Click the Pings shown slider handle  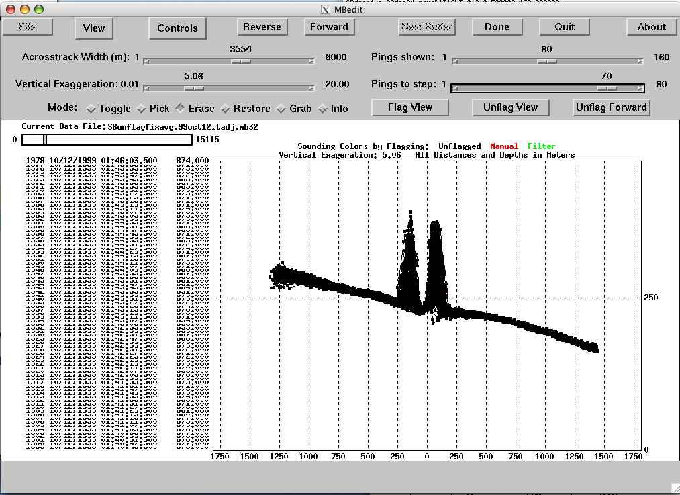point(547,61)
